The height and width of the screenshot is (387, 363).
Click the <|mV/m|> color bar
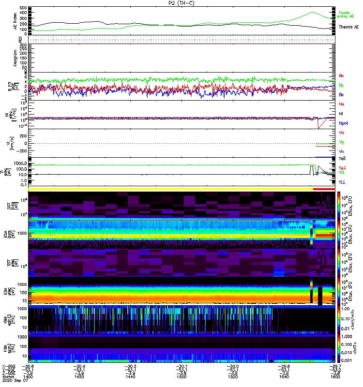point(339,320)
